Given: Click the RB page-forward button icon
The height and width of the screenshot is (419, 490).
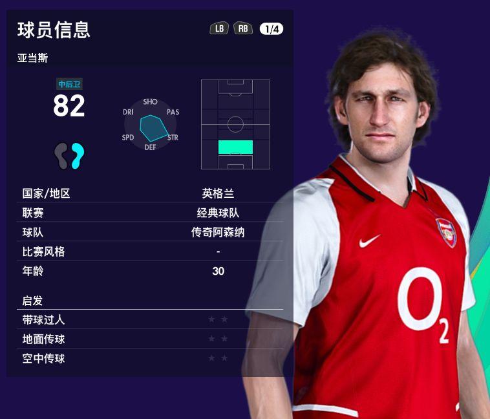Looking at the screenshot, I should click(243, 28).
